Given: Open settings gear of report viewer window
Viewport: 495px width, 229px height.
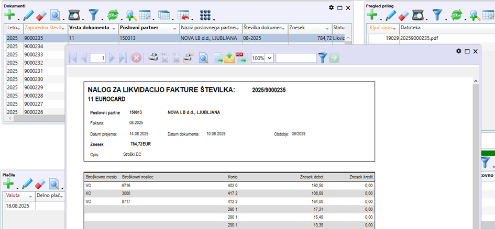Looking at the screenshot, I should pyautogui.click(x=459, y=51).
